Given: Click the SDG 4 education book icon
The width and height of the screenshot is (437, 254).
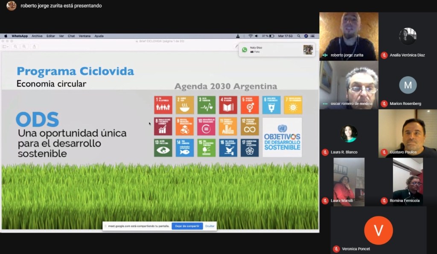Looking at the screenshot, I should [228, 105].
